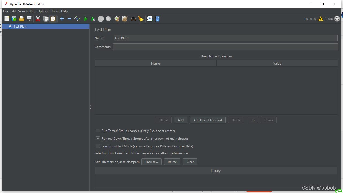The height and width of the screenshot is (193, 343).
Task: Click Start no pauses icon
Action: (x=93, y=19)
